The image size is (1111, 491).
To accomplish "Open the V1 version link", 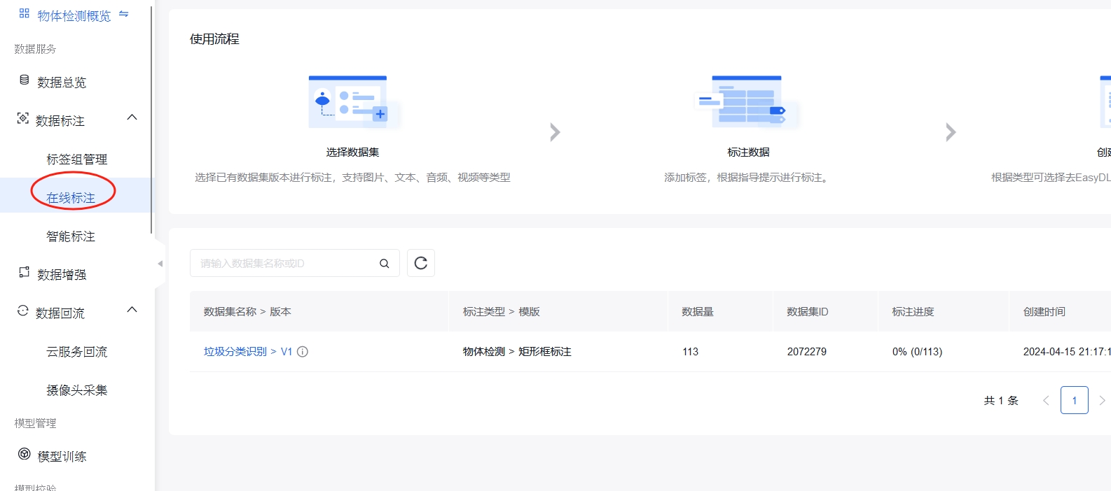I will coord(287,352).
